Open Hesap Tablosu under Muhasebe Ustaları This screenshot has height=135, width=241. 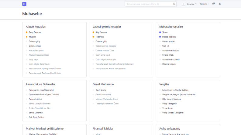pos(169,37)
